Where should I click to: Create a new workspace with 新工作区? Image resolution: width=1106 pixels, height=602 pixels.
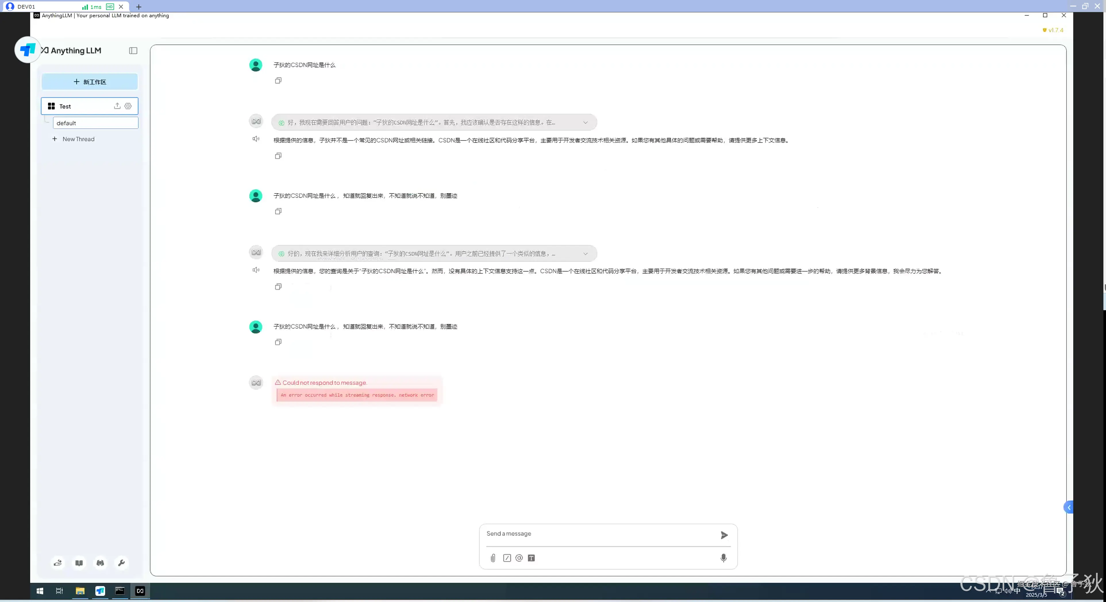tap(90, 82)
